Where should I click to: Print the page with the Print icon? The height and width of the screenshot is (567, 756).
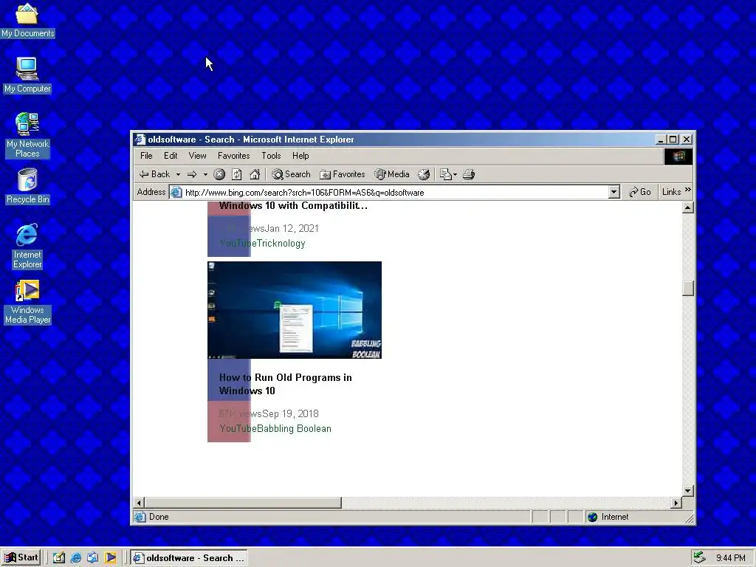[x=469, y=174]
